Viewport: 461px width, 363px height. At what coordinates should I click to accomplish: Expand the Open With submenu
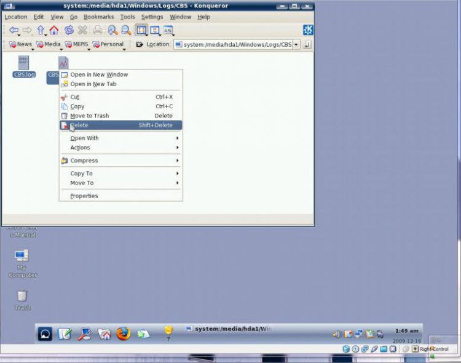pyautogui.click(x=121, y=138)
